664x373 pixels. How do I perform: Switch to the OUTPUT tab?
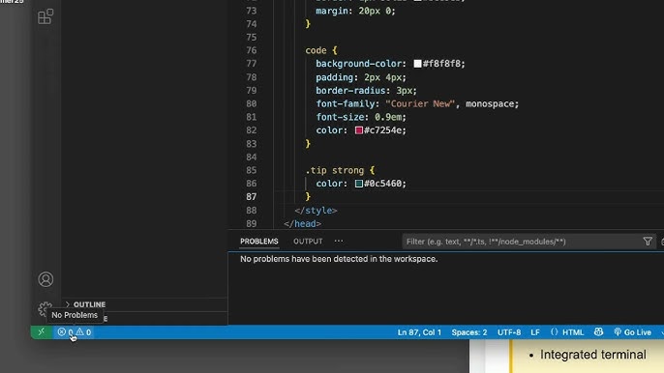tap(308, 241)
